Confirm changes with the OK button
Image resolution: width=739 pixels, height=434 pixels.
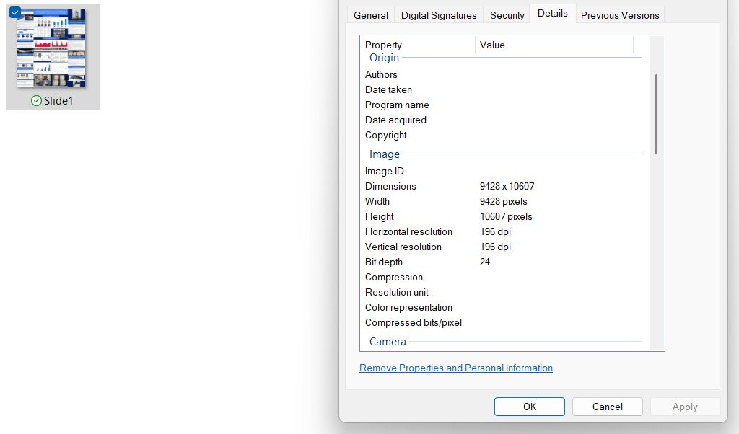click(x=529, y=406)
